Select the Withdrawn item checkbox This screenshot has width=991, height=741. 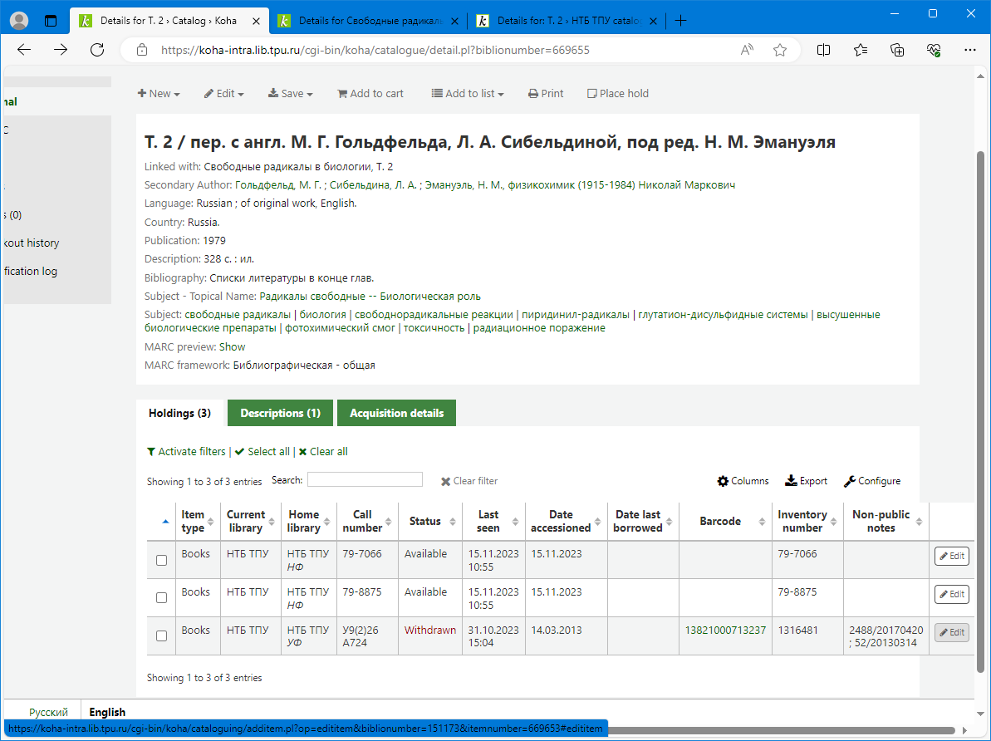pyautogui.click(x=162, y=636)
